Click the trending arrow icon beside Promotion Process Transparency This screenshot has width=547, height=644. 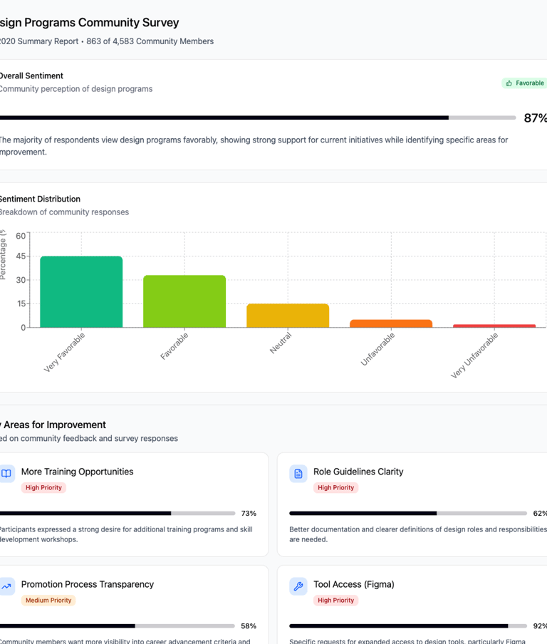[x=6, y=586]
